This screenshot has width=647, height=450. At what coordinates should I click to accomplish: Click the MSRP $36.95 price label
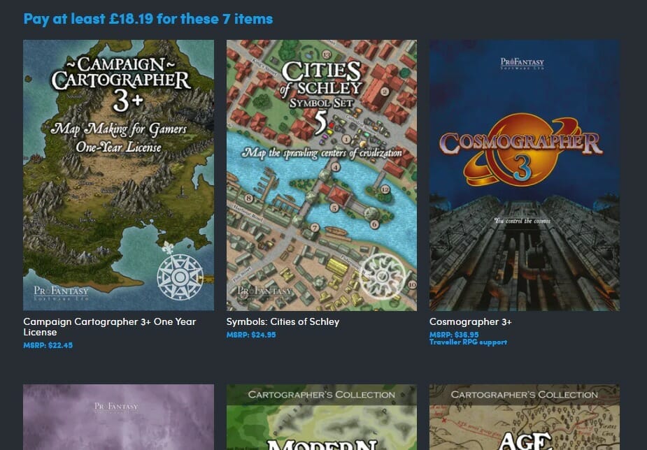tap(454, 335)
